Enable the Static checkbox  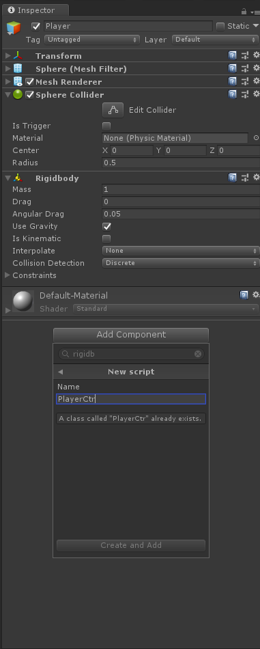tap(220, 27)
